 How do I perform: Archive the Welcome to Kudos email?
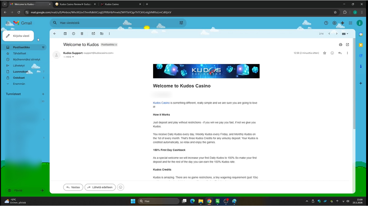(65, 34)
